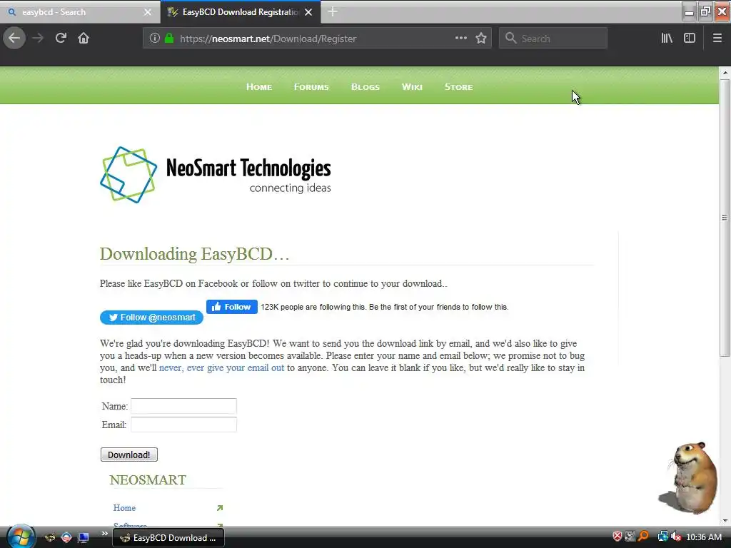
Task: Open the Home link under NEOSMART
Action: pyautogui.click(x=124, y=508)
